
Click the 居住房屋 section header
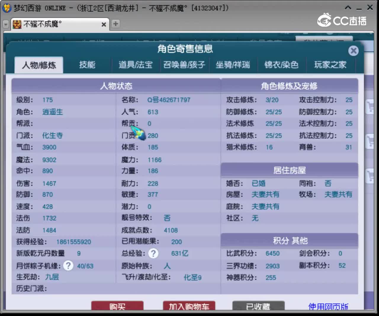[x=289, y=170]
